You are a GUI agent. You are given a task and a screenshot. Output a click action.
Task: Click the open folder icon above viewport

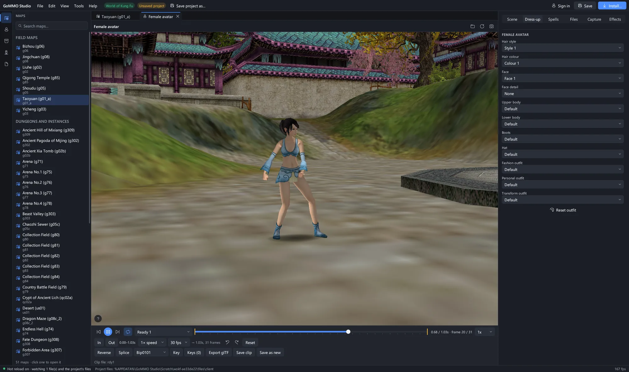pos(472,26)
